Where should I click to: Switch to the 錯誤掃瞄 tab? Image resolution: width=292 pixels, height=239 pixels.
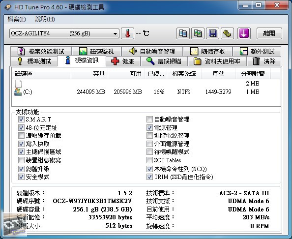tap(164, 61)
